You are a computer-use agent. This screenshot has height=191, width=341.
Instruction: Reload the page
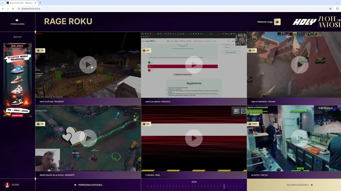(x=13, y=8)
